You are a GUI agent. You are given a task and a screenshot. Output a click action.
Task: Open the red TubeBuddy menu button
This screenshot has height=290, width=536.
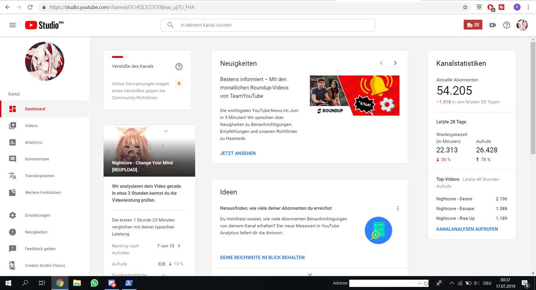[x=473, y=25]
